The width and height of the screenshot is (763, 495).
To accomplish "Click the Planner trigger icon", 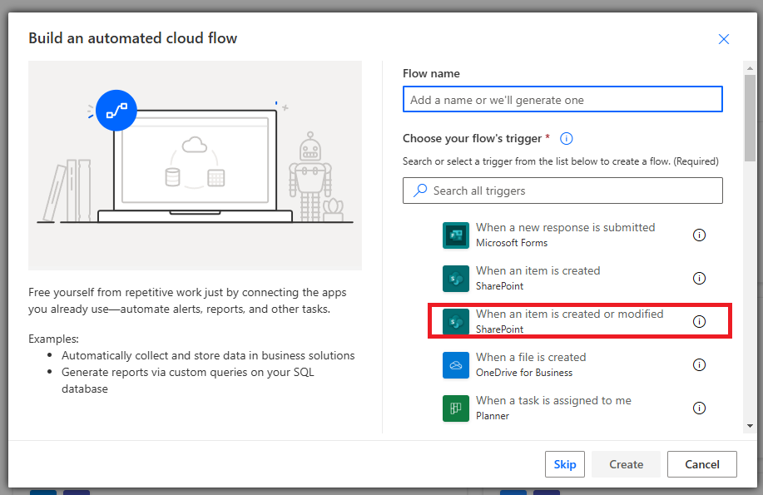I will tap(455, 408).
